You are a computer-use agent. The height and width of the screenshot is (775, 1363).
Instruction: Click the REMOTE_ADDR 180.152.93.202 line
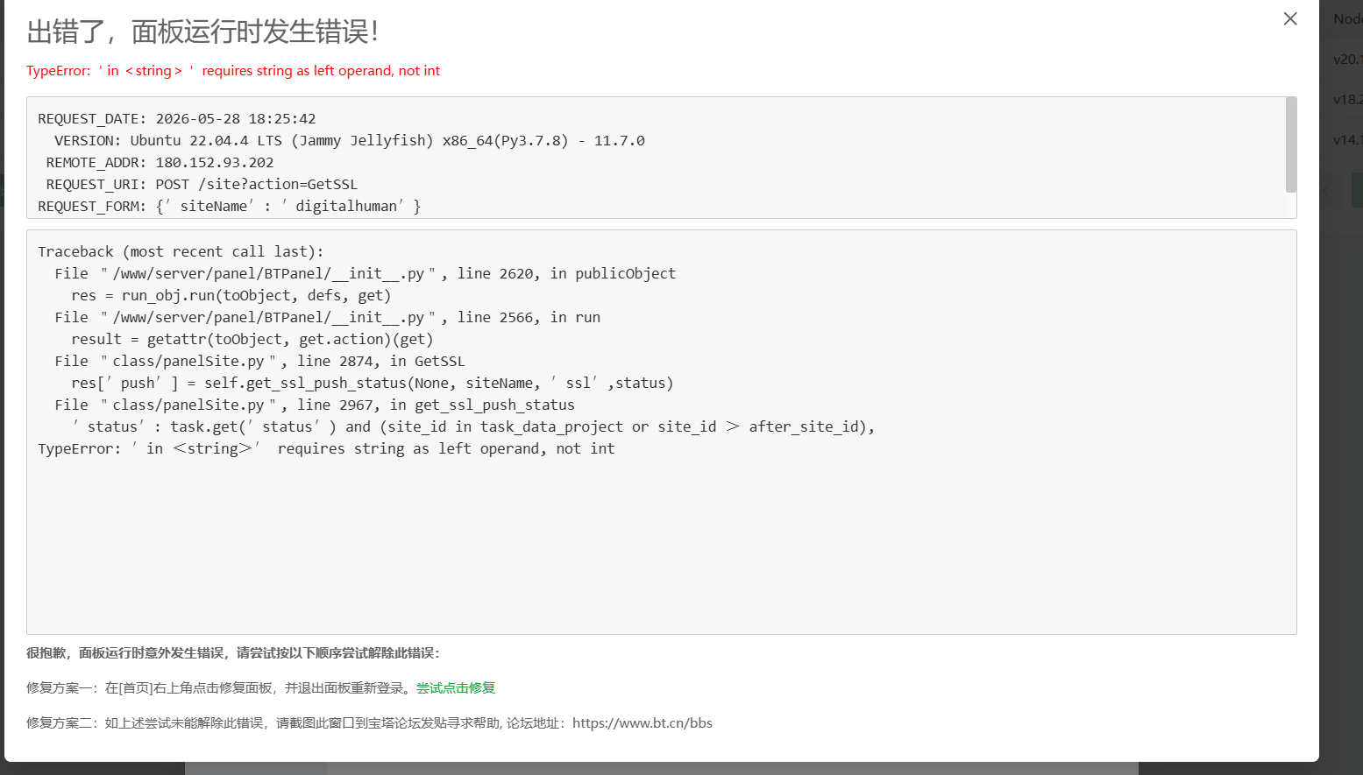click(x=160, y=163)
